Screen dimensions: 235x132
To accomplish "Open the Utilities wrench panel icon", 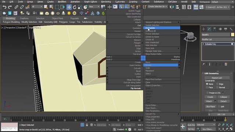I will 231,29.
